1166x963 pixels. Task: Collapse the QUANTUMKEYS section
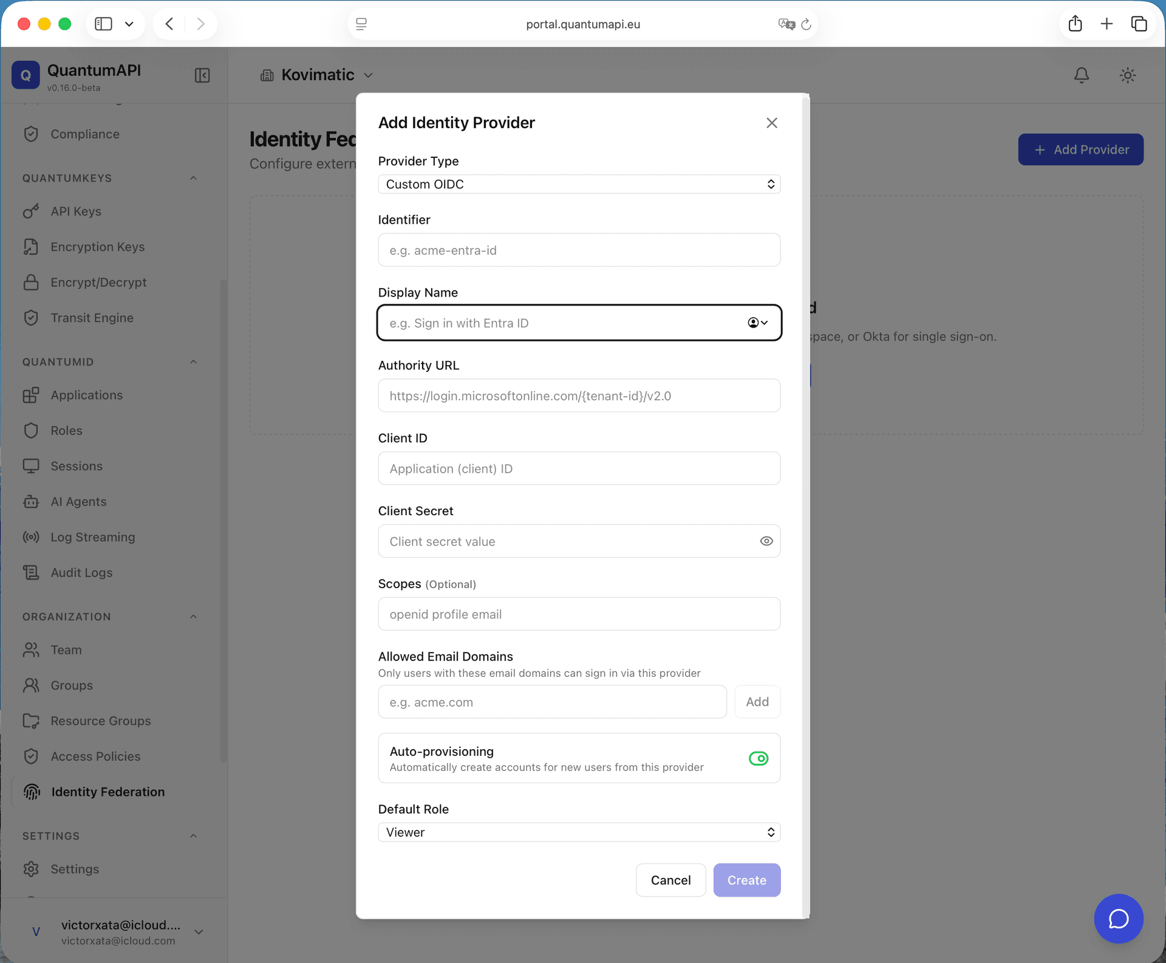point(193,177)
